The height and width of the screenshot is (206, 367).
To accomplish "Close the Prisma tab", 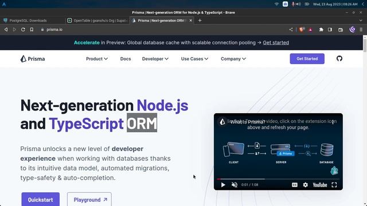I will 191,21.
